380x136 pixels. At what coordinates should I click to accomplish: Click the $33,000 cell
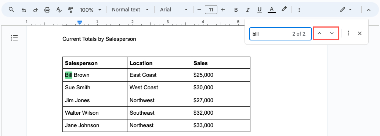(x=221, y=125)
